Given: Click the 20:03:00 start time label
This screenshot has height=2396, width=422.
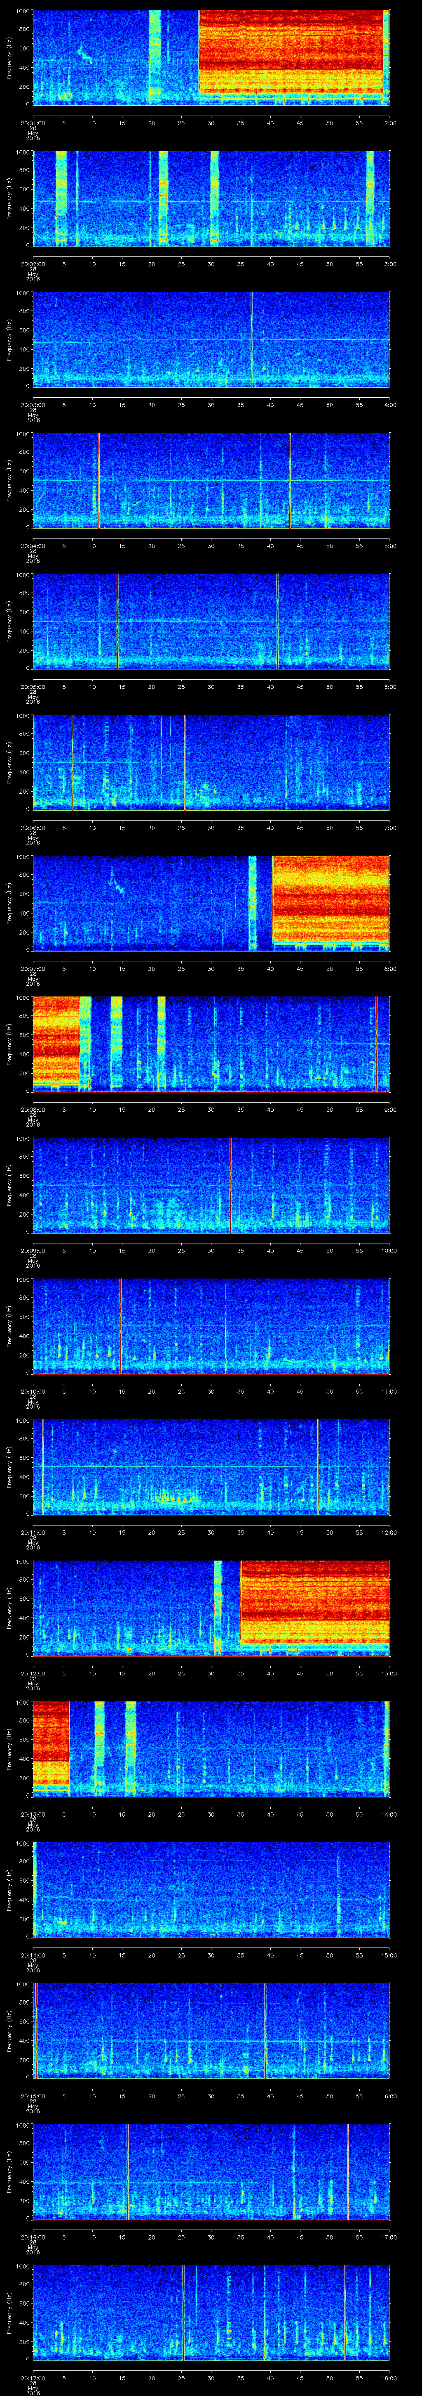Looking at the screenshot, I should coord(33,406).
